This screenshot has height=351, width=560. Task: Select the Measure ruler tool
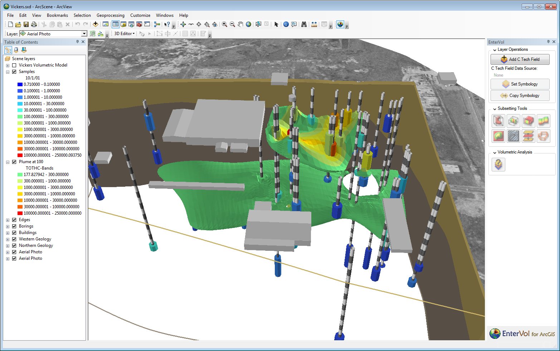coord(314,24)
